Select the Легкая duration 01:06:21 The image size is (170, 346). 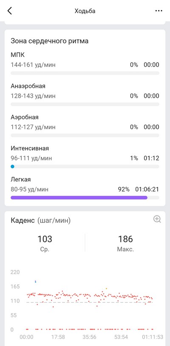[x=147, y=189]
